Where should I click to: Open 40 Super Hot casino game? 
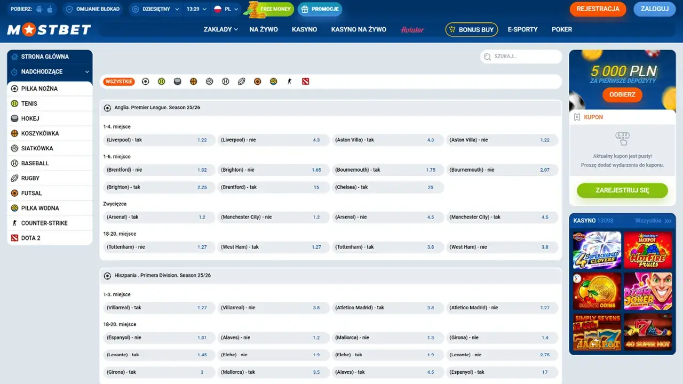648,332
